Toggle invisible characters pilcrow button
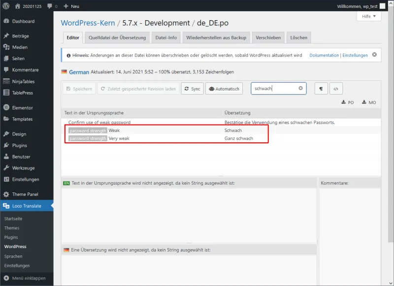The height and width of the screenshot is (286, 394). (x=321, y=89)
